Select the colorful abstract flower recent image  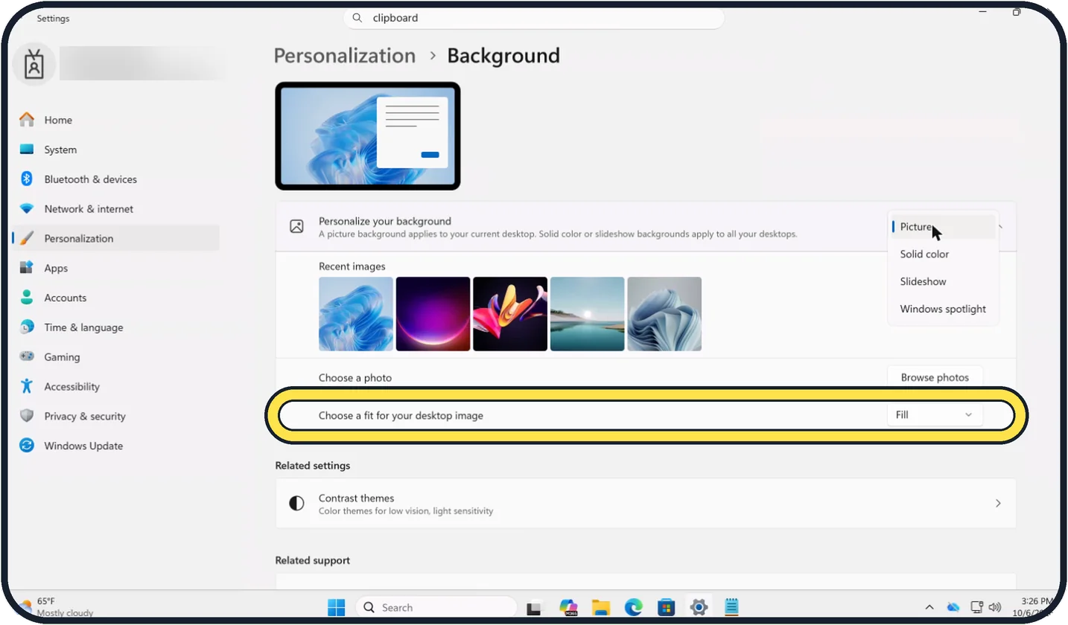pyautogui.click(x=510, y=314)
